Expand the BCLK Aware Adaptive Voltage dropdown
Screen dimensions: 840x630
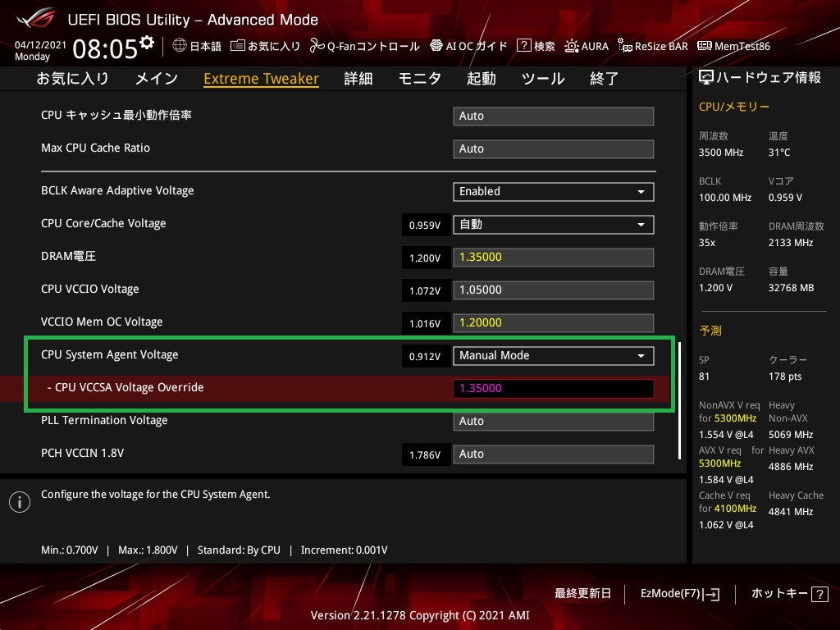(x=554, y=192)
